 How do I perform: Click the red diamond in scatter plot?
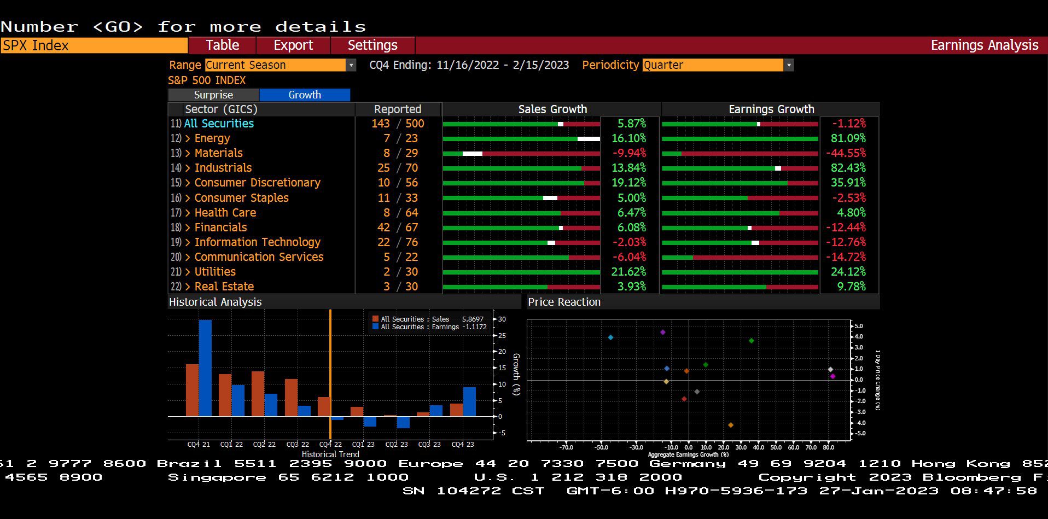click(x=684, y=399)
